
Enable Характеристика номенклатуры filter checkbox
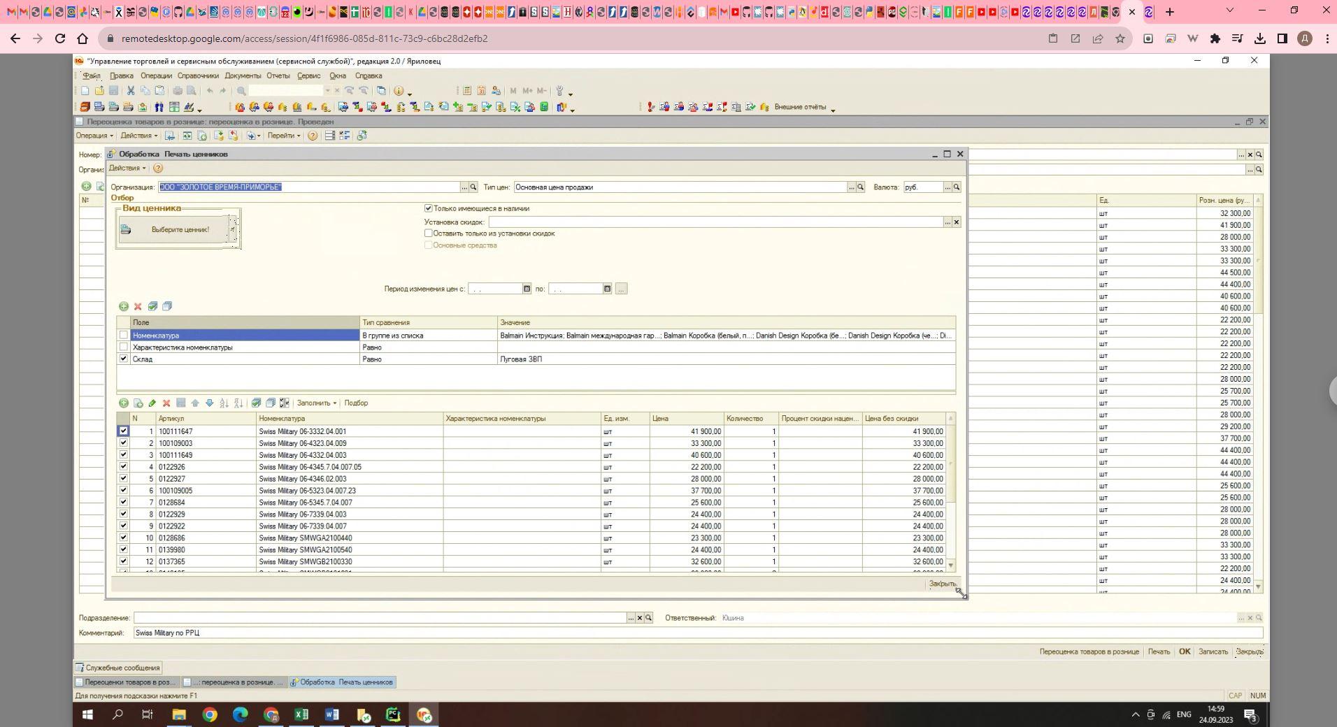tap(124, 347)
